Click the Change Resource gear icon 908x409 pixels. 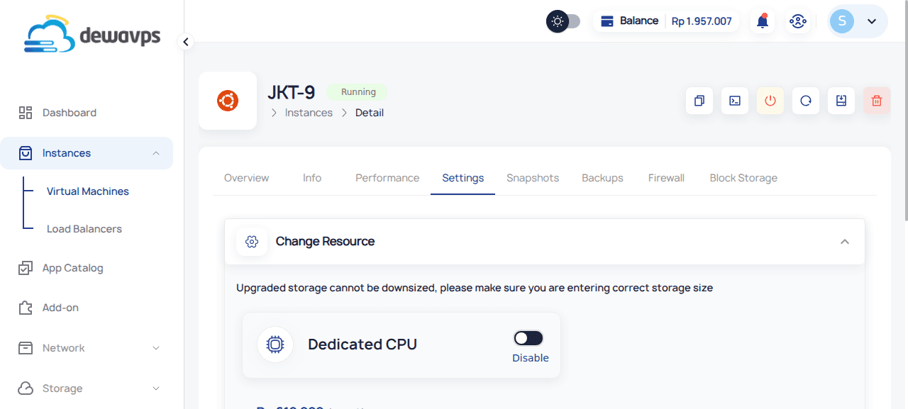pyautogui.click(x=251, y=241)
